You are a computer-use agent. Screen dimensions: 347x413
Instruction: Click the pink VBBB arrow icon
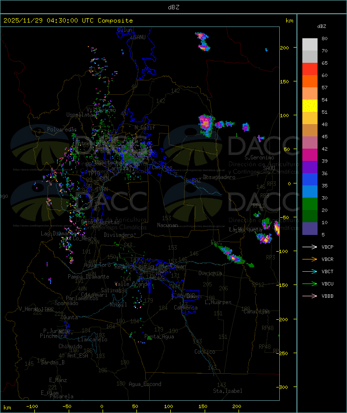click(x=310, y=296)
